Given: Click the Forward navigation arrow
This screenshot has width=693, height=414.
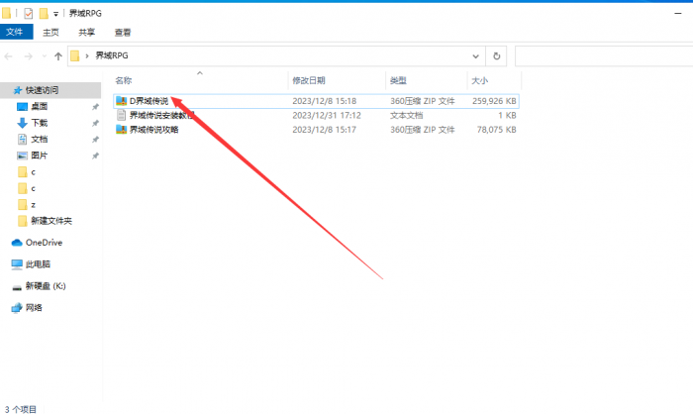Looking at the screenshot, I should pyautogui.click(x=29, y=56).
